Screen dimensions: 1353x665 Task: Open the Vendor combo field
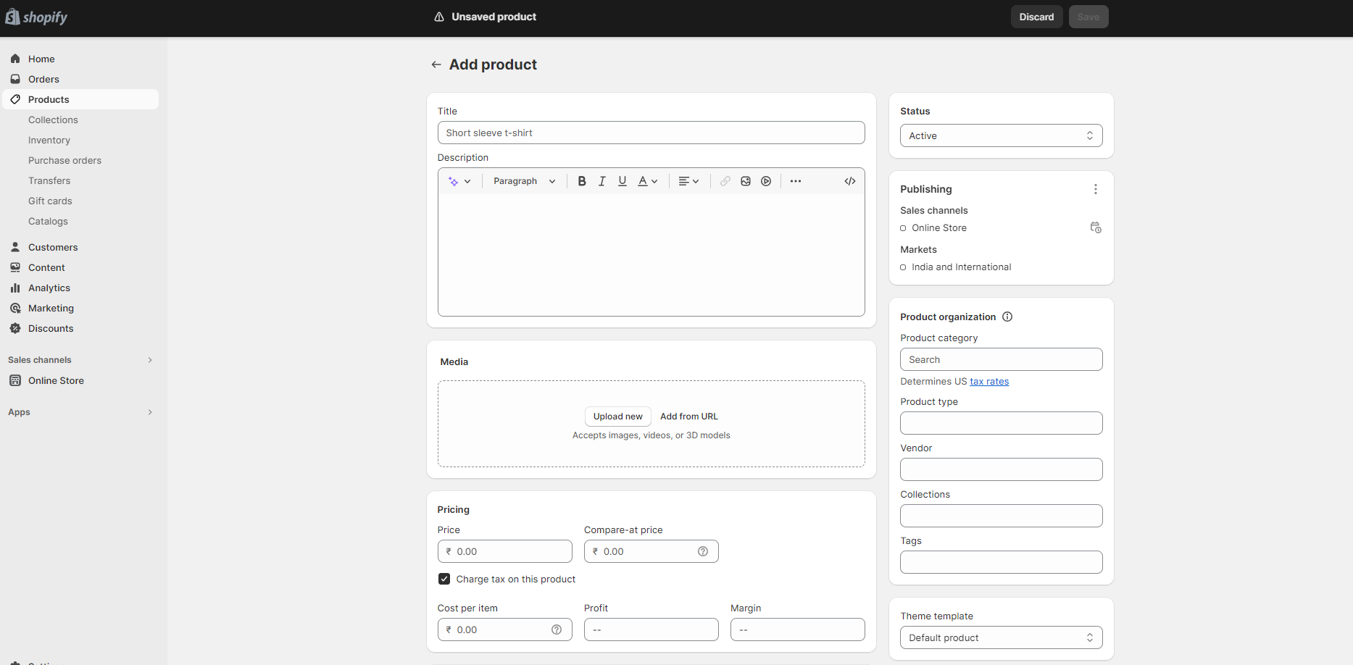(1001, 469)
